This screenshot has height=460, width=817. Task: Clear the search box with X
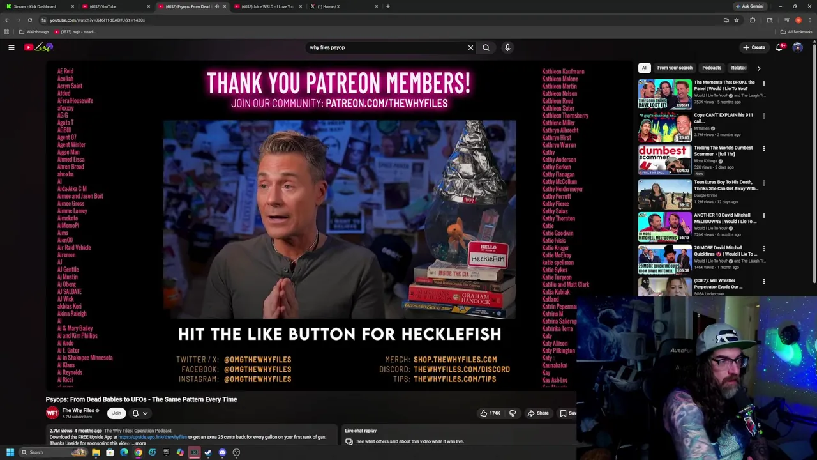click(470, 47)
